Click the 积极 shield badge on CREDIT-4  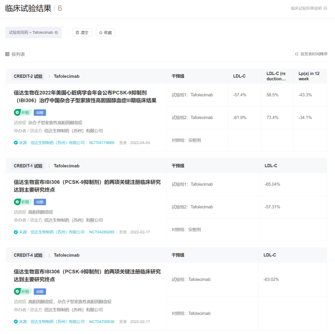point(23,292)
